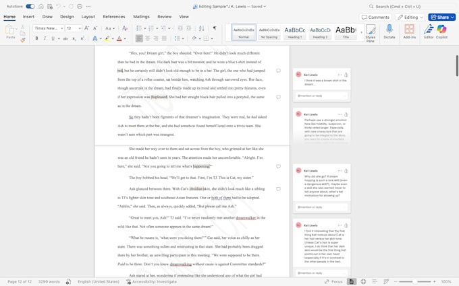Screen dimensions: 459x286
Task: Open the Editing mode dropdown
Action: pos(410,17)
